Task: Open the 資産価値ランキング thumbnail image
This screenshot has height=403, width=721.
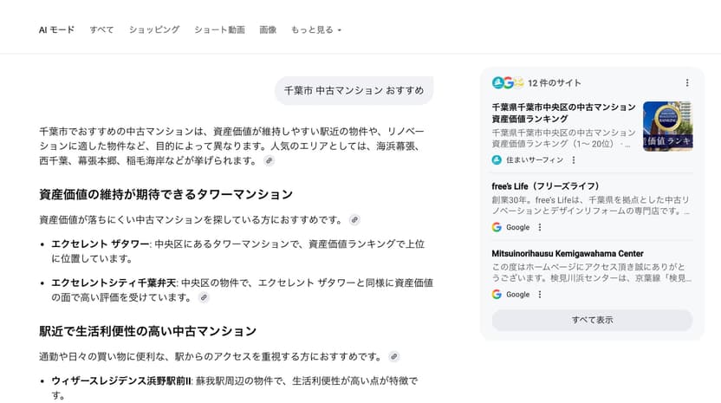Action: (667, 126)
